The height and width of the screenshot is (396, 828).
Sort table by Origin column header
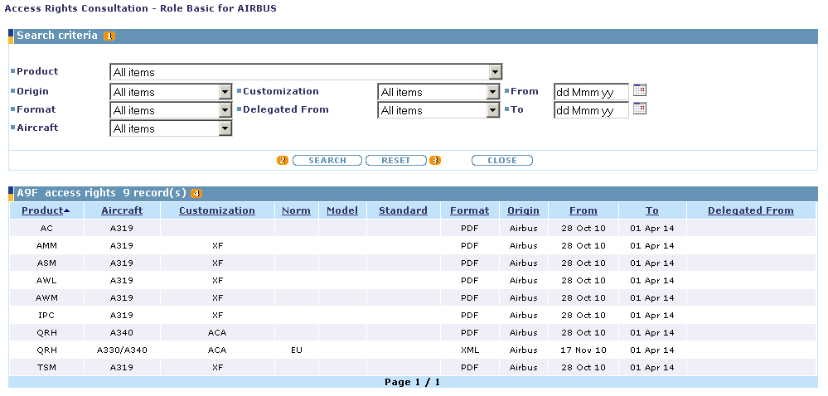523,210
